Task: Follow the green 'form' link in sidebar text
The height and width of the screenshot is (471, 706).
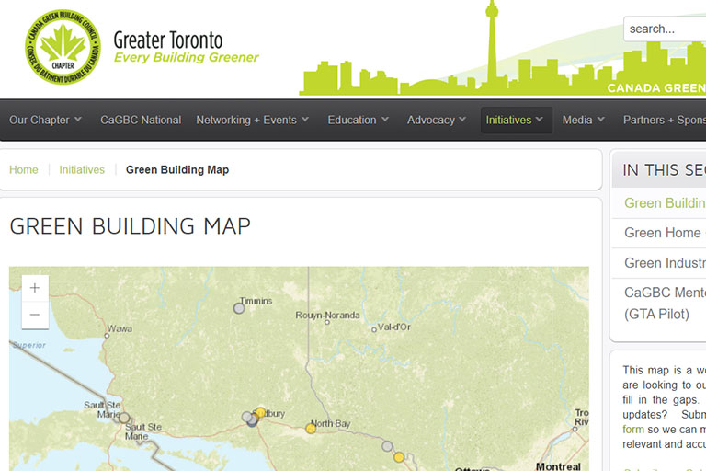Action: coord(633,430)
